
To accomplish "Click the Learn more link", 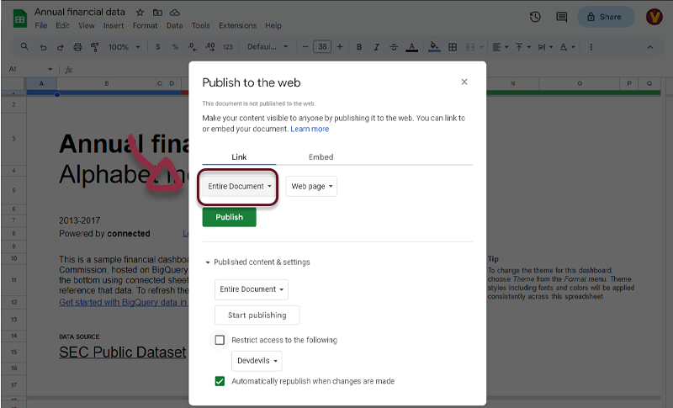I will (x=310, y=130).
